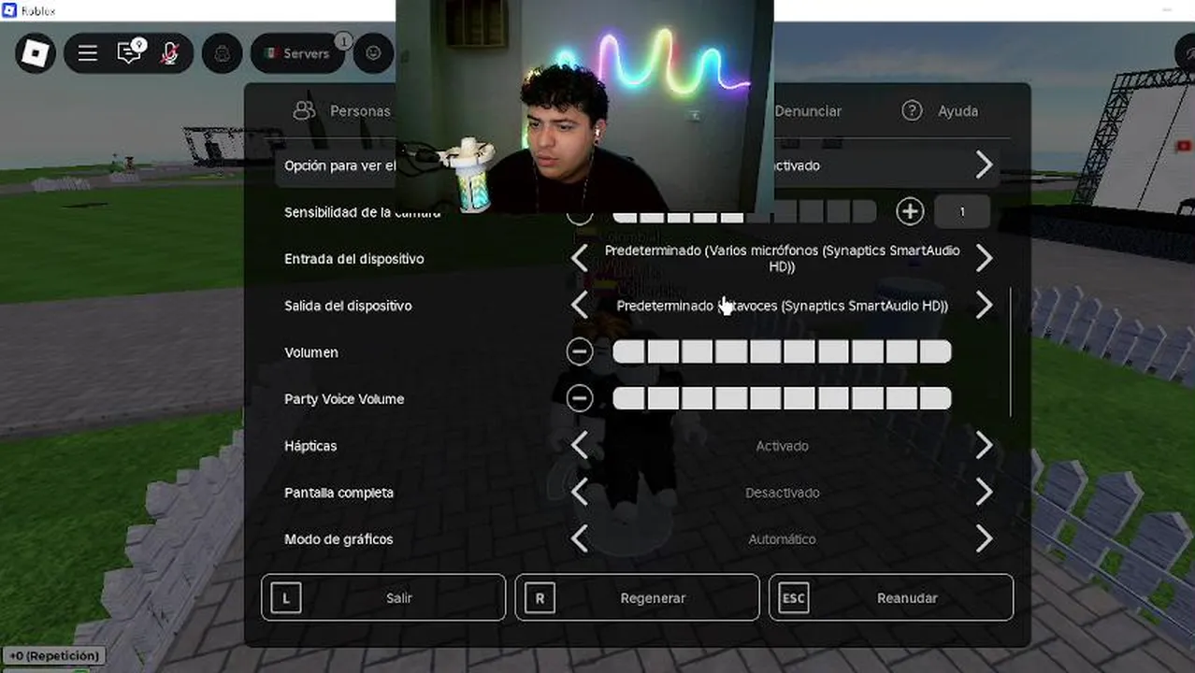
Task: Open the Servers button
Action: click(297, 53)
